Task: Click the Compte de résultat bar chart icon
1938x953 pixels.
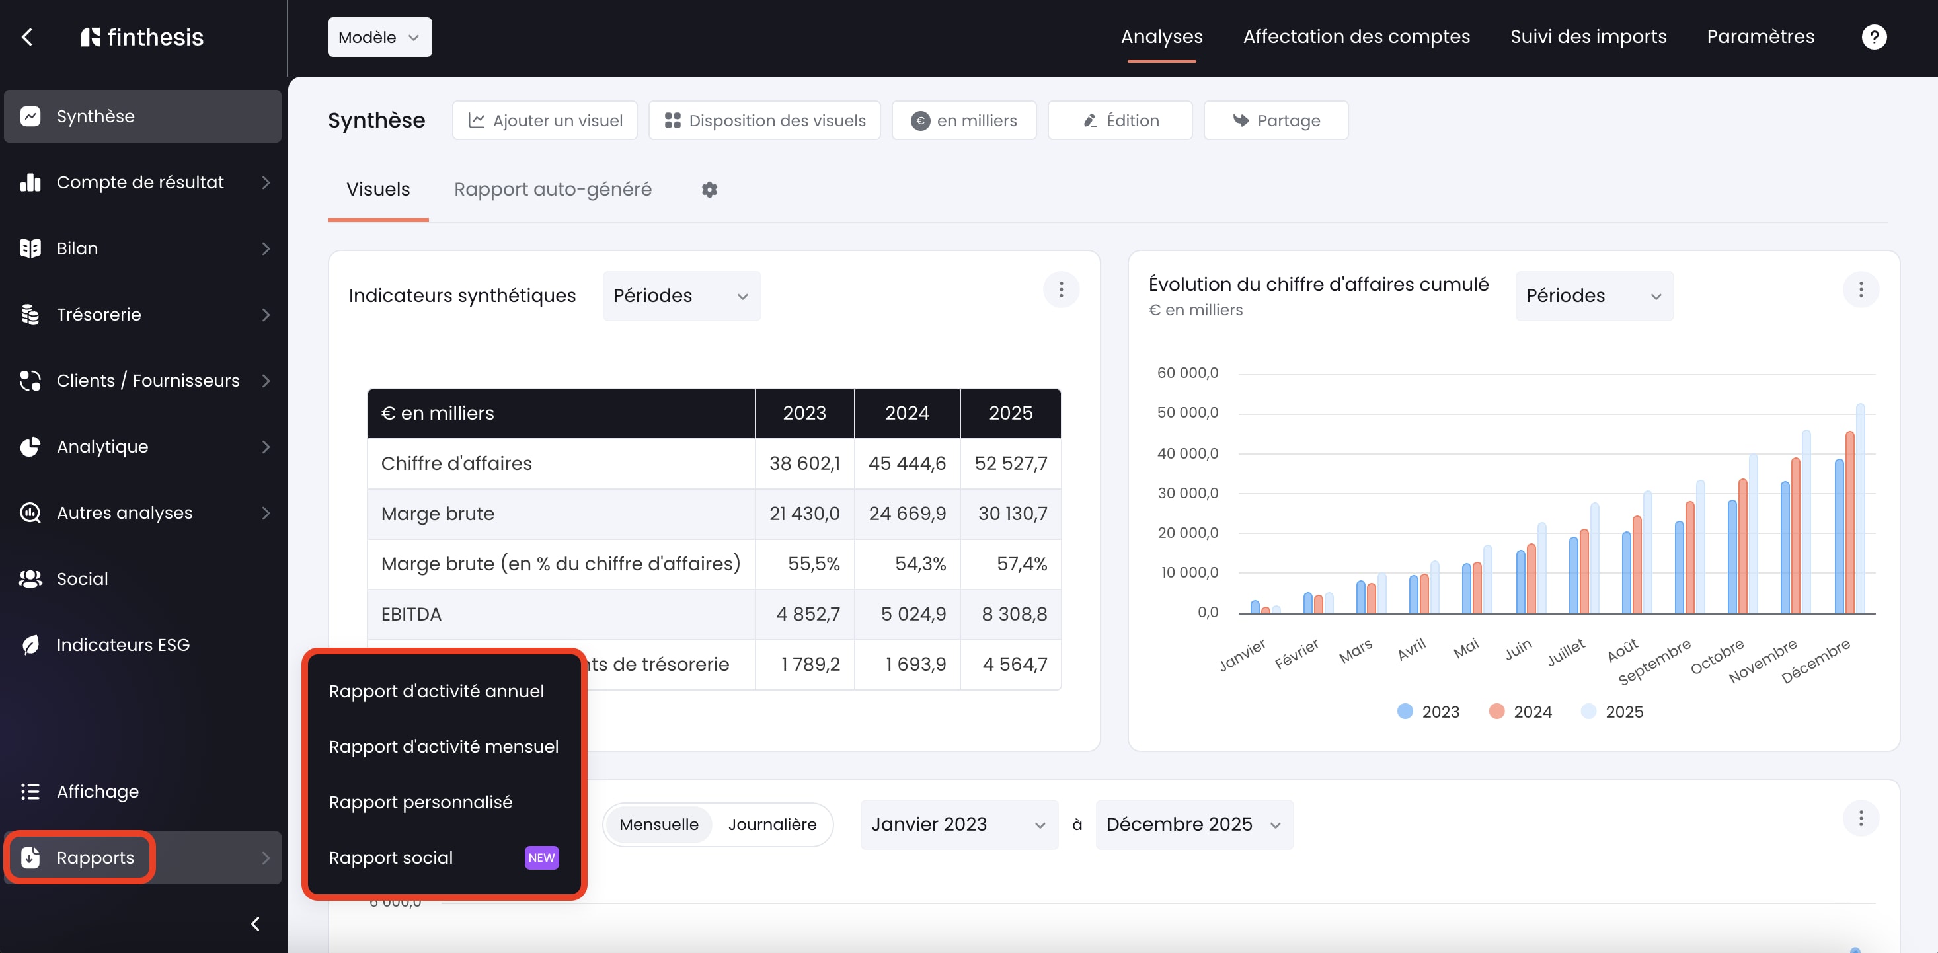Action: [x=30, y=182]
